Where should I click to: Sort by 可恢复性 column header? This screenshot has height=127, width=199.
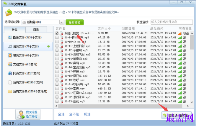point(185,28)
